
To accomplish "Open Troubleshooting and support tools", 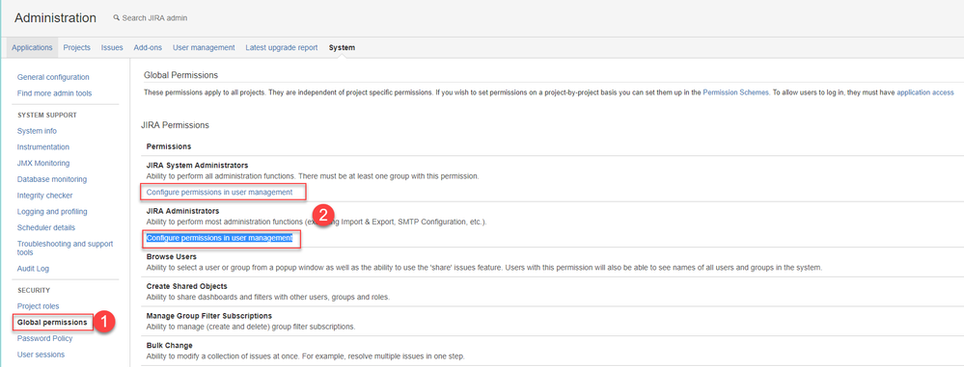I will click(x=66, y=248).
